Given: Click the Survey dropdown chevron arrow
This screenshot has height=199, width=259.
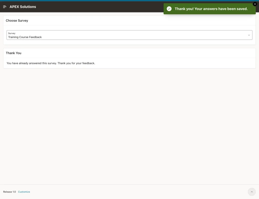Looking at the screenshot, I should [x=249, y=35].
